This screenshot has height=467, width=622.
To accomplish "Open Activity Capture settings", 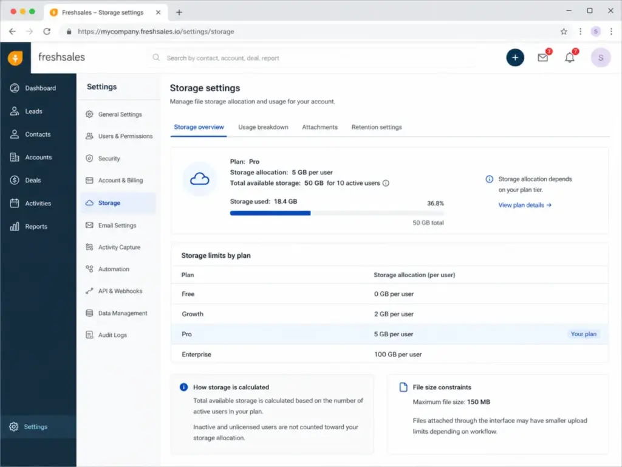I will coord(113,247).
